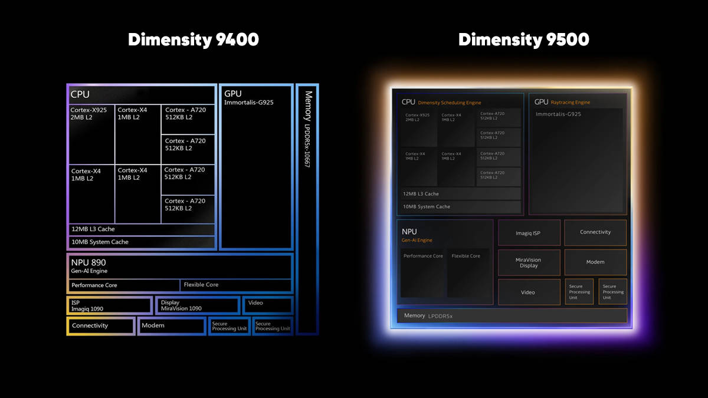This screenshot has width=708, height=398.
Task: Select the Flexible Core box in the 9400 diagram
Action: click(236, 285)
